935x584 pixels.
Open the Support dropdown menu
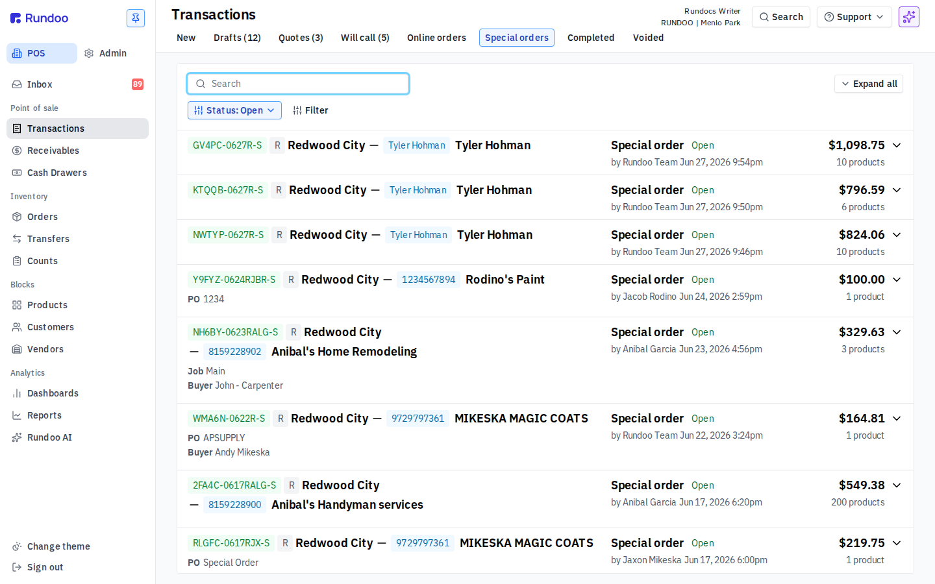854,17
